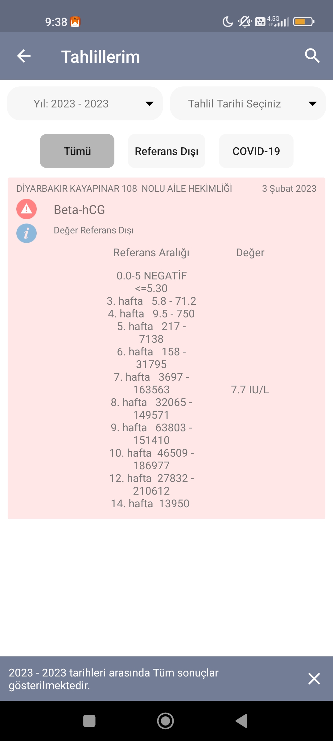Expand Tahlil Tarihi Seçiniz dropdown
Screen dimensions: 333x741
248,104
